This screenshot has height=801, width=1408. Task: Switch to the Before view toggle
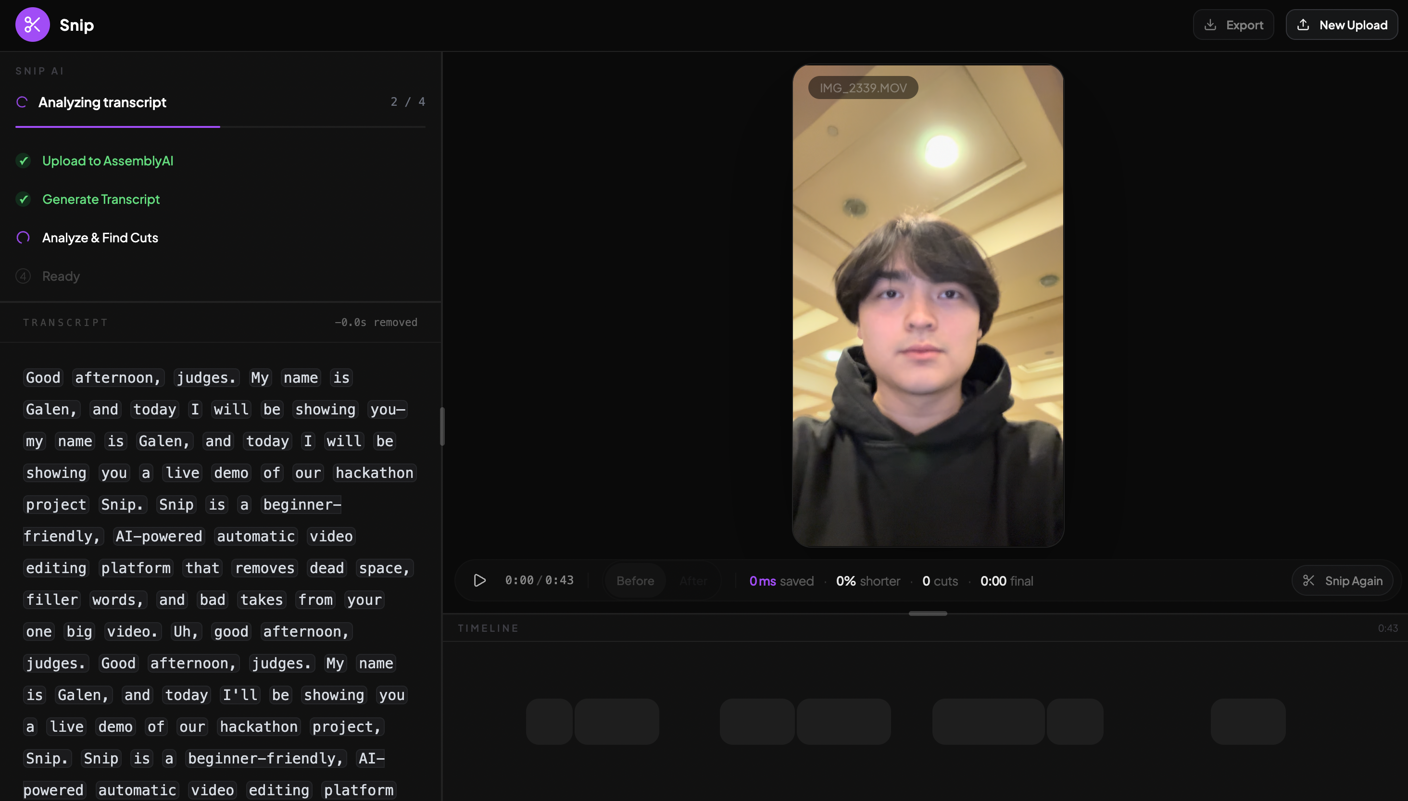tap(635, 580)
